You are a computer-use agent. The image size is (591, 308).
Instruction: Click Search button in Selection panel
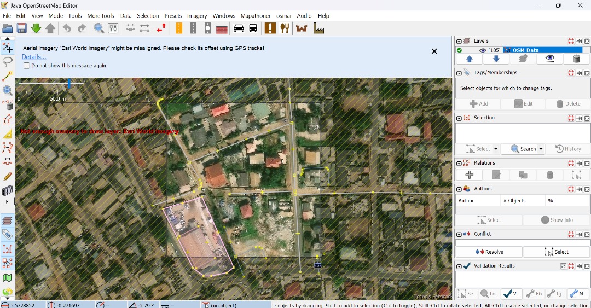pyautogui.click(x=524, y=149)
